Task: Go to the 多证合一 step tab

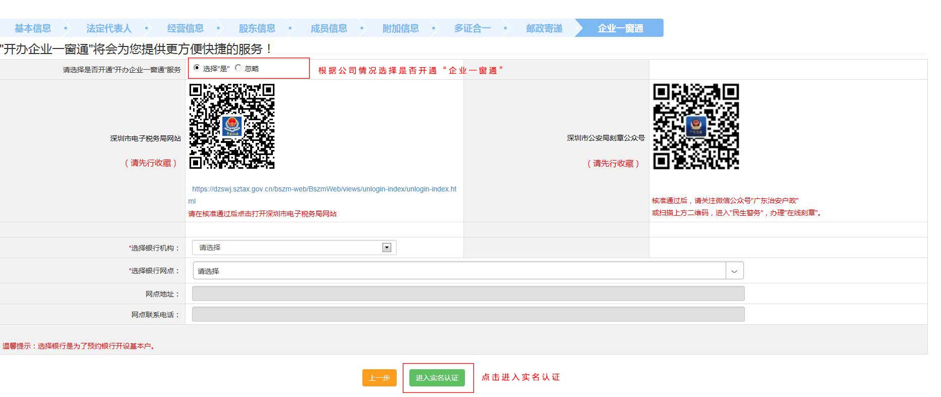Action: point(473,28)
